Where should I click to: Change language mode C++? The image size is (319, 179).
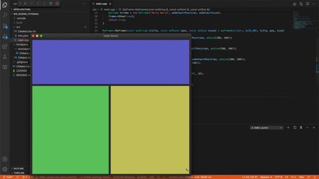tap(294, 177)
